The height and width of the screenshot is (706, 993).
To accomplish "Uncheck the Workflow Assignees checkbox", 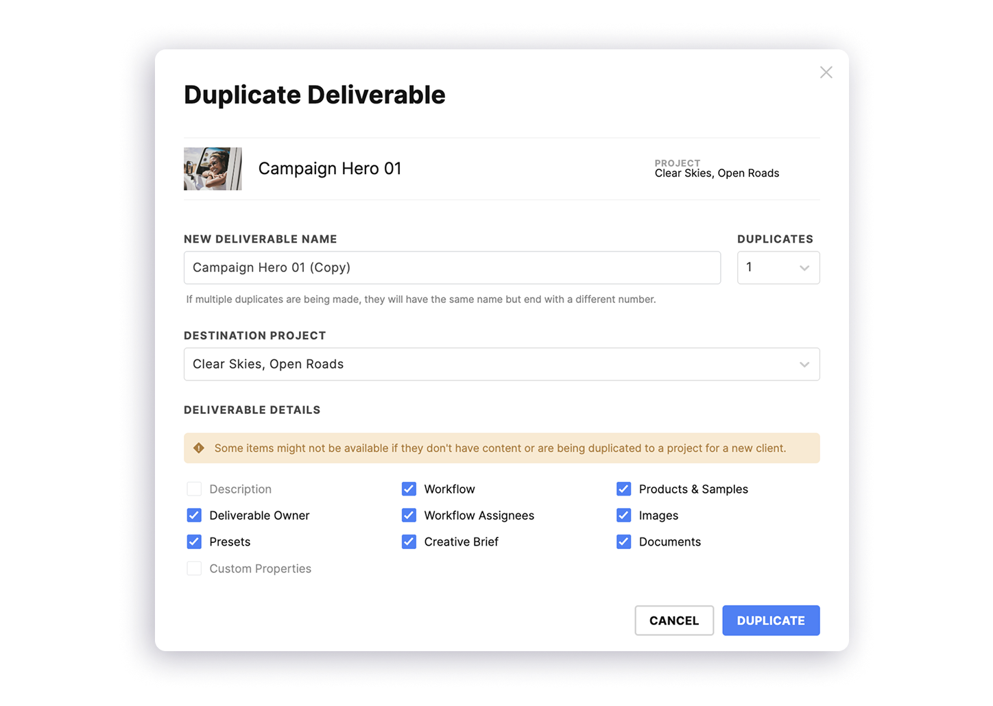I will [x=409, y=515].
